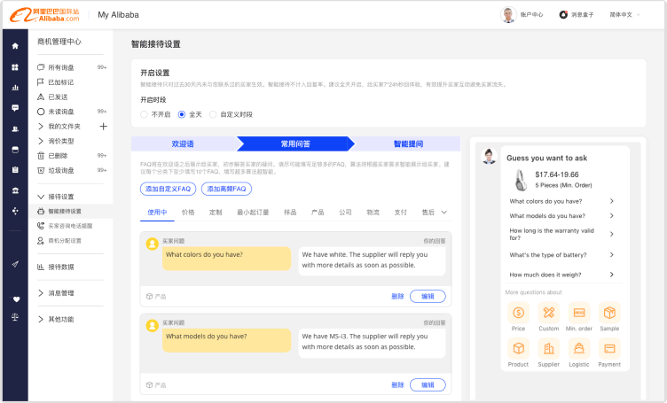Select the 不开启 radio option
This screenshot has width=667, height=403.
(x=145, y=114)
